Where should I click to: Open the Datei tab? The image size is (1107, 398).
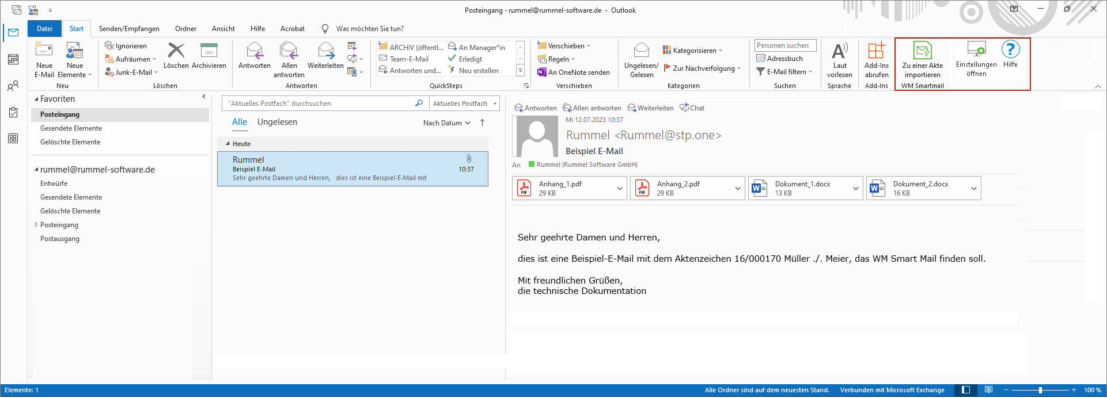[44, 29]
